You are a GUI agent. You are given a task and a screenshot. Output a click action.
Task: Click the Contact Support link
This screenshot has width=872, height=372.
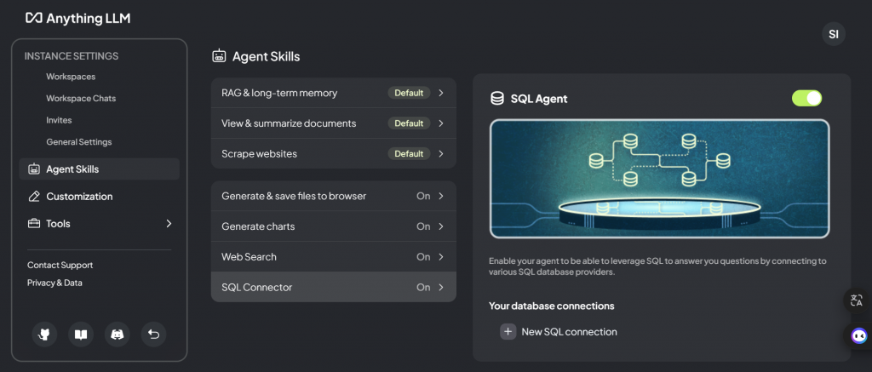(x=60, y=266)
